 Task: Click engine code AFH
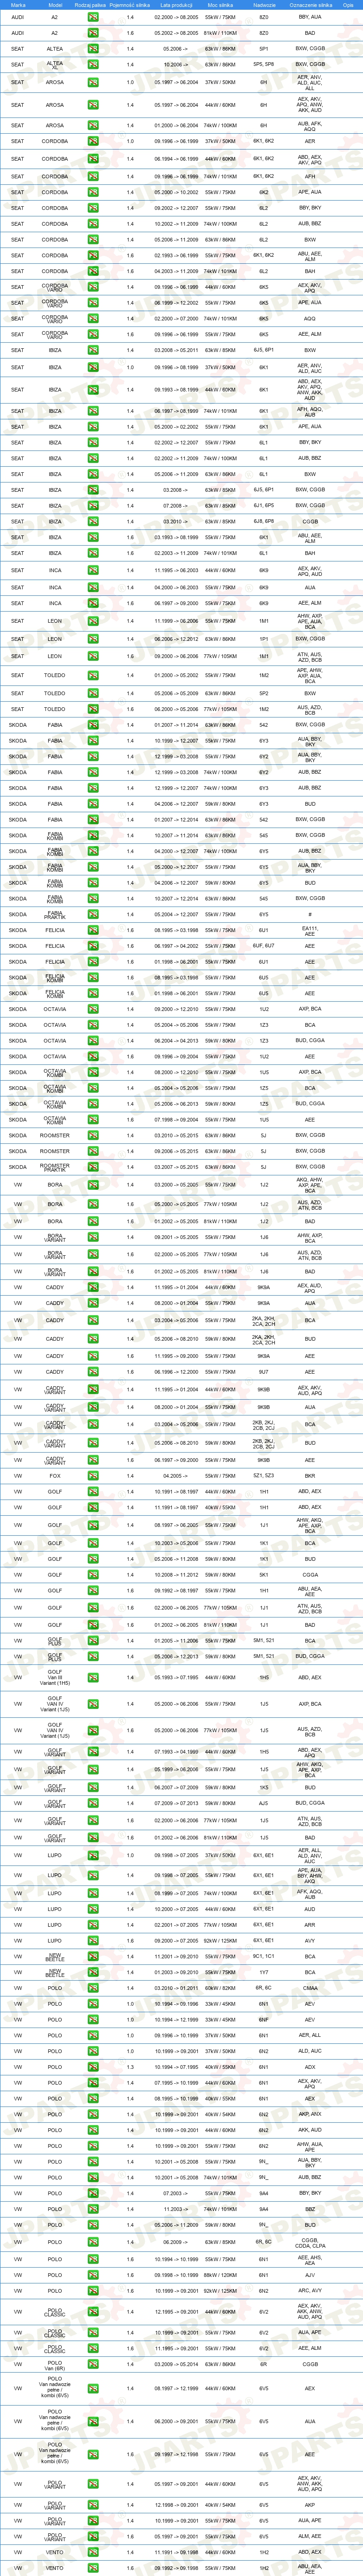(x=310, y=176)
